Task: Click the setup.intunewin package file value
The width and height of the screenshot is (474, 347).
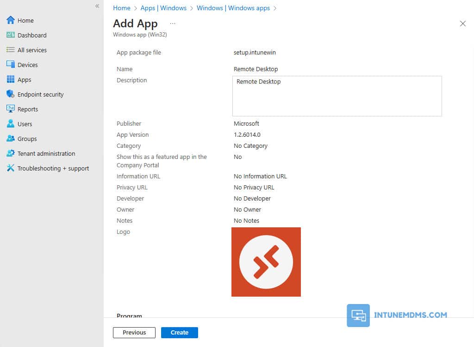Action: coord(255,53)
